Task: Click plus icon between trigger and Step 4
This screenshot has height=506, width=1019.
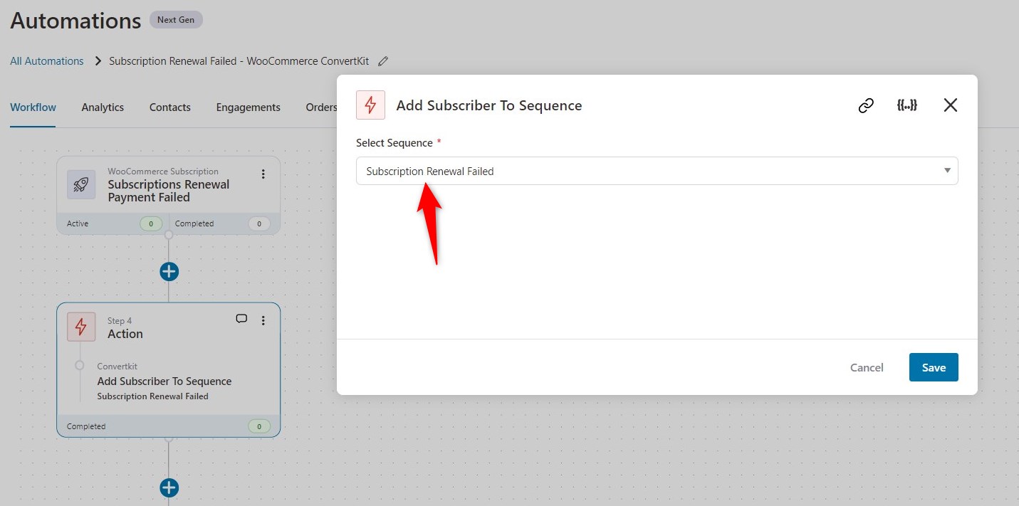Action: (169, 271)
